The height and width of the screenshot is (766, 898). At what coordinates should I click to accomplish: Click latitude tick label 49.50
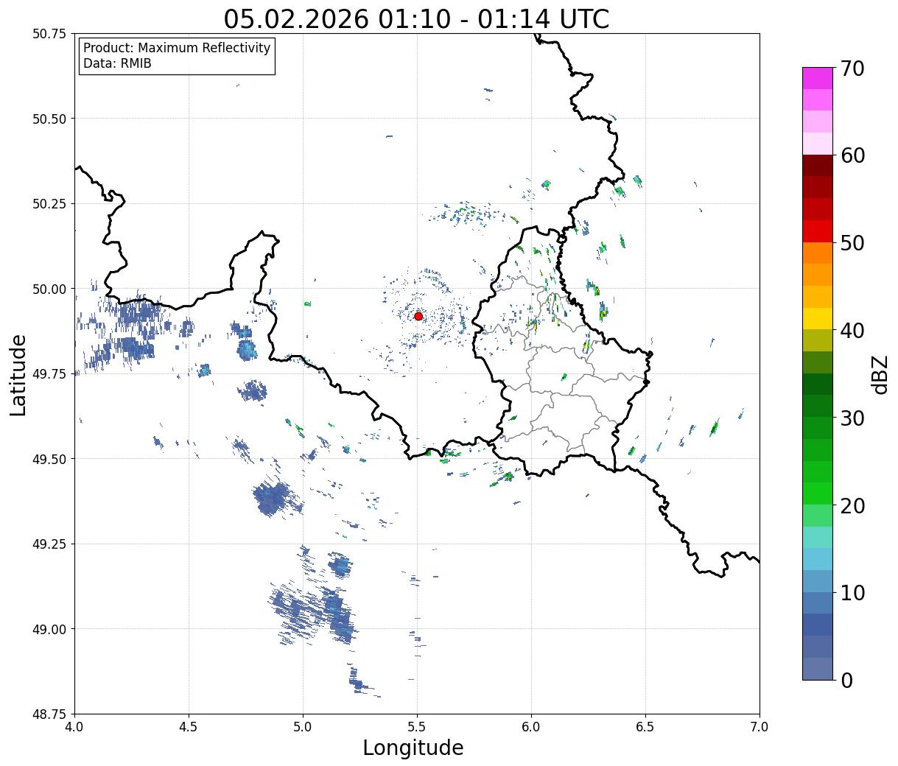49,459
